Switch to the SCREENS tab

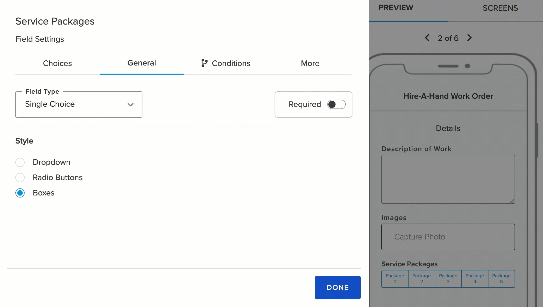500,8
